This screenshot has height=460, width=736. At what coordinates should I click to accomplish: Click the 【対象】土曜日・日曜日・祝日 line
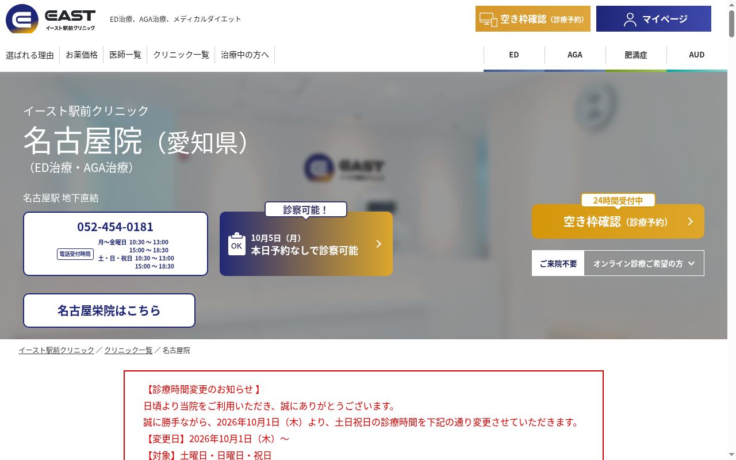pos(207,455)
